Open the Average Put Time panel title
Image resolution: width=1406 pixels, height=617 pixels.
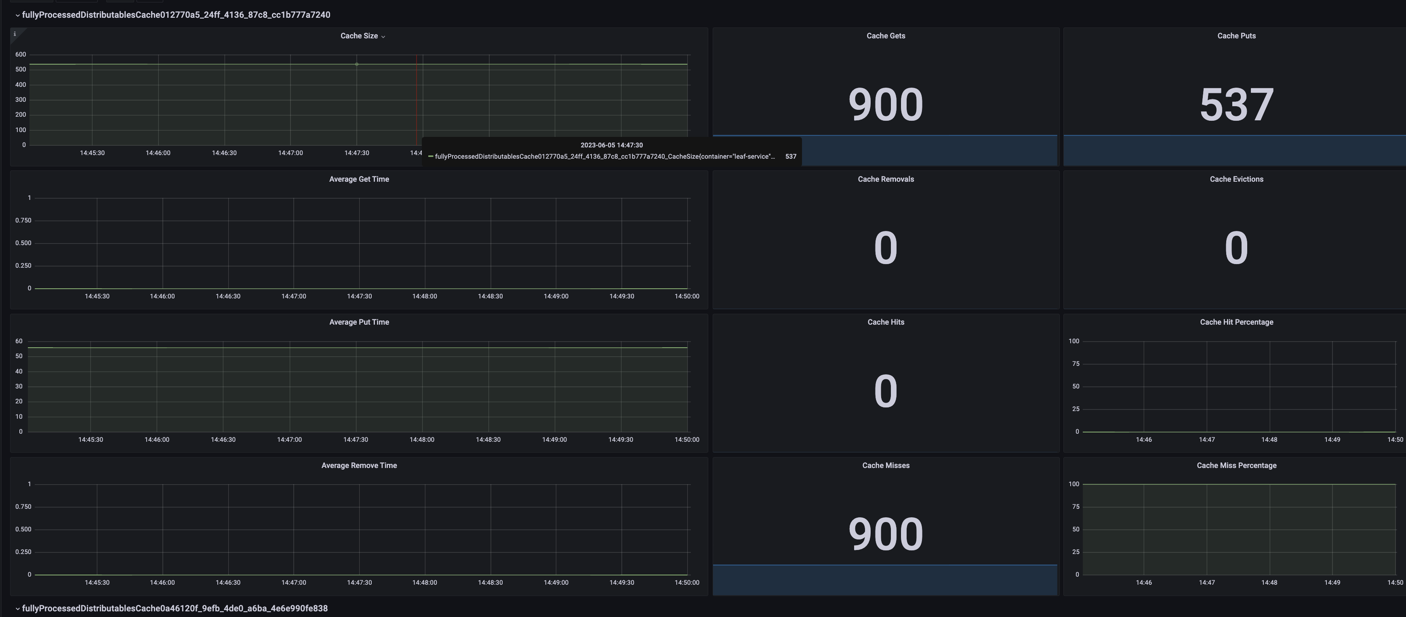click(359, 322)
